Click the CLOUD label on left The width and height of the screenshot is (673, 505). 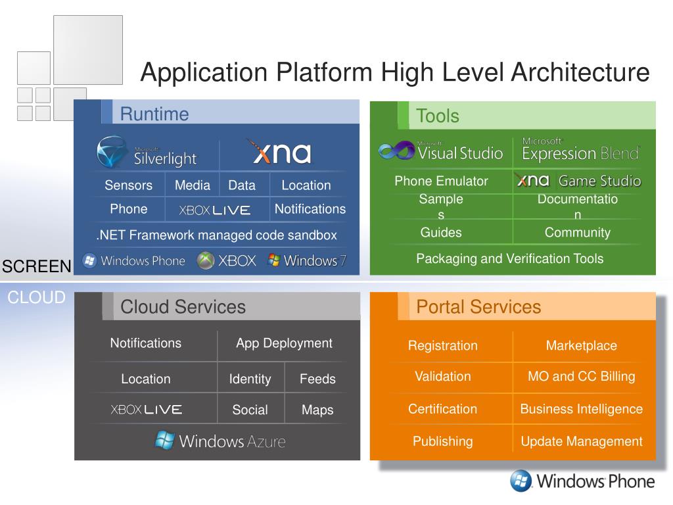click(37, 297)
